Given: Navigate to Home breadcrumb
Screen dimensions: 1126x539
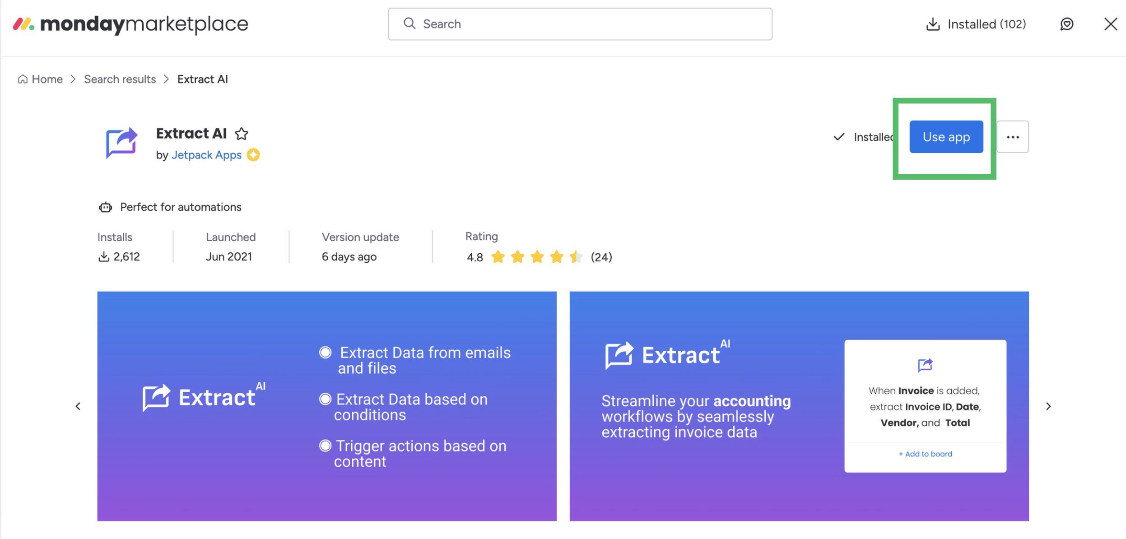Looking at the screenshot, I should (x=47, y=79).
